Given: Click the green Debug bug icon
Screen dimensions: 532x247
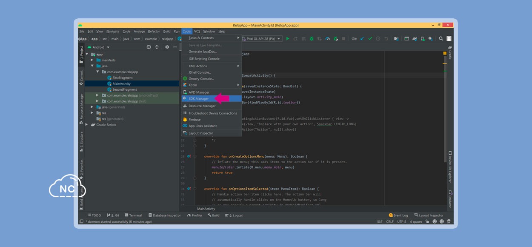Looking at the screenshot, I should [x=312, y=39].
